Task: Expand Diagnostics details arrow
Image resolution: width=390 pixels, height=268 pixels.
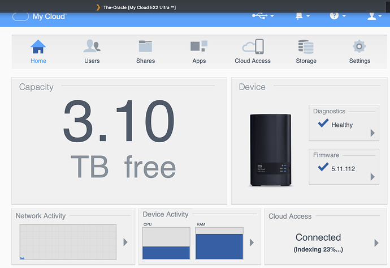Action: pyautogui.click(x=372, y=133)
